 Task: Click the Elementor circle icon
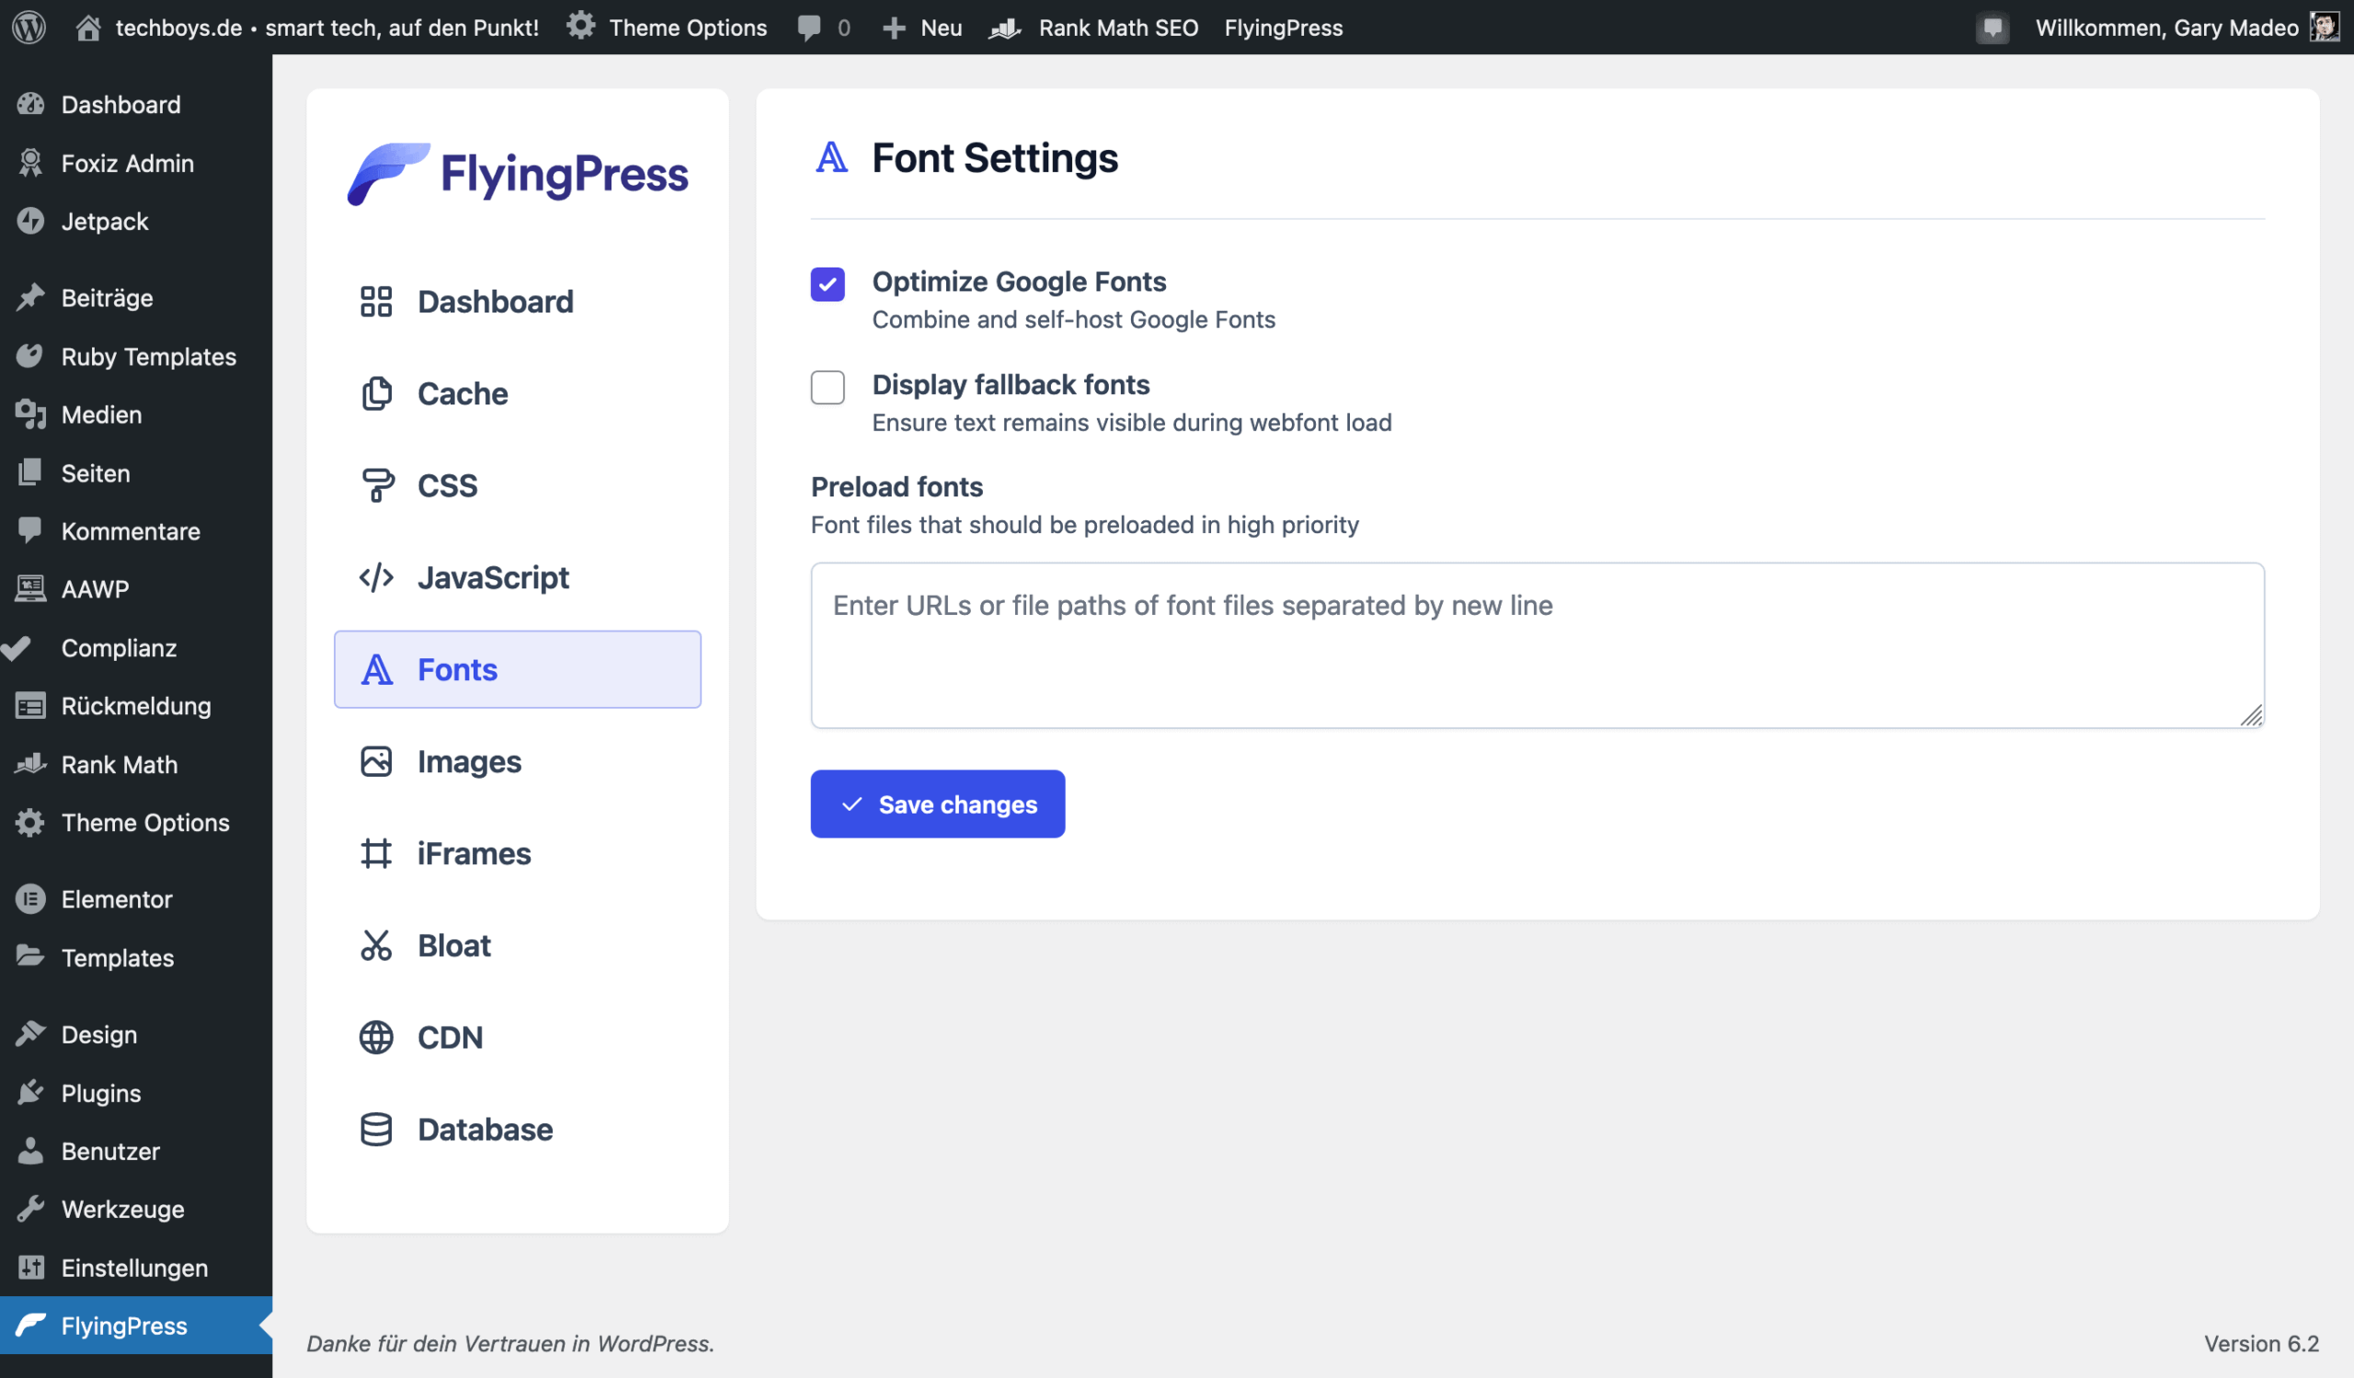tap(31, 899)
